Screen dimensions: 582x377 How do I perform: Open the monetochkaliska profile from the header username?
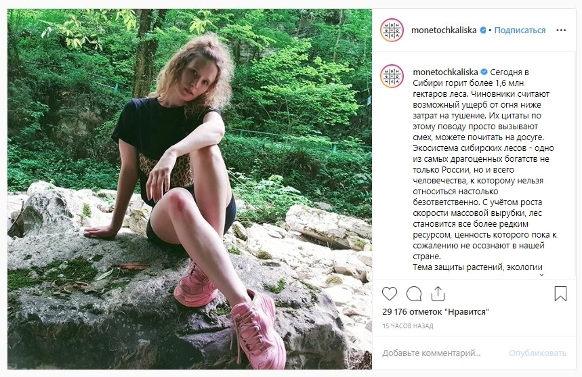[x=444, y=30]
